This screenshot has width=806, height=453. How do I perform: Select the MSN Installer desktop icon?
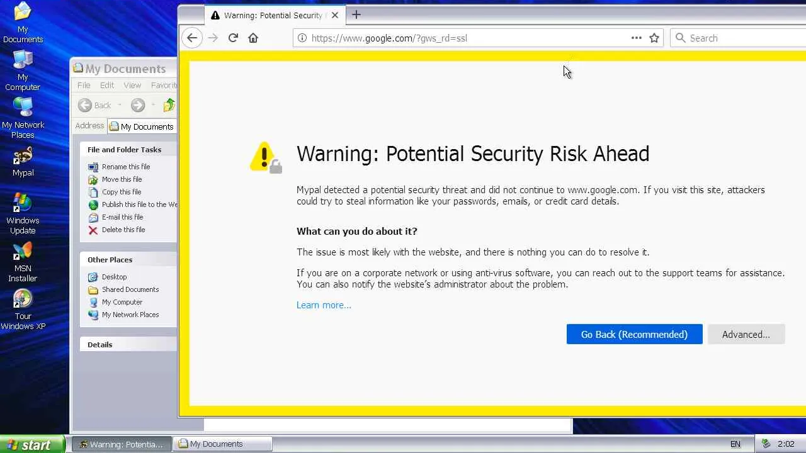pyautogui.click(x=23, y=262)
